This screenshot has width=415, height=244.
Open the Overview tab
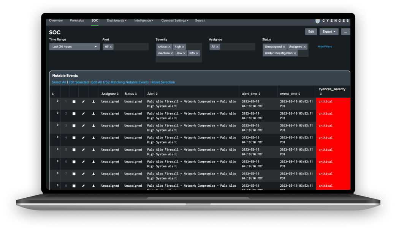56,20
